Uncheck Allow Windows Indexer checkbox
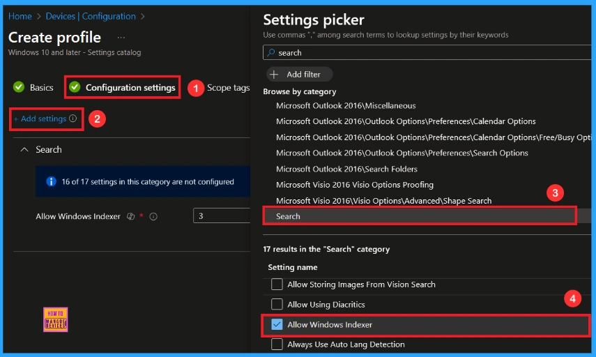Screen dimensions: 596x357 (x=277, y=324)
